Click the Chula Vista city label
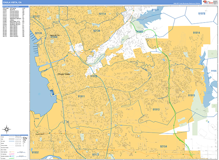The width and height of the screenshot is (219, 160). [x=64, y=74]
